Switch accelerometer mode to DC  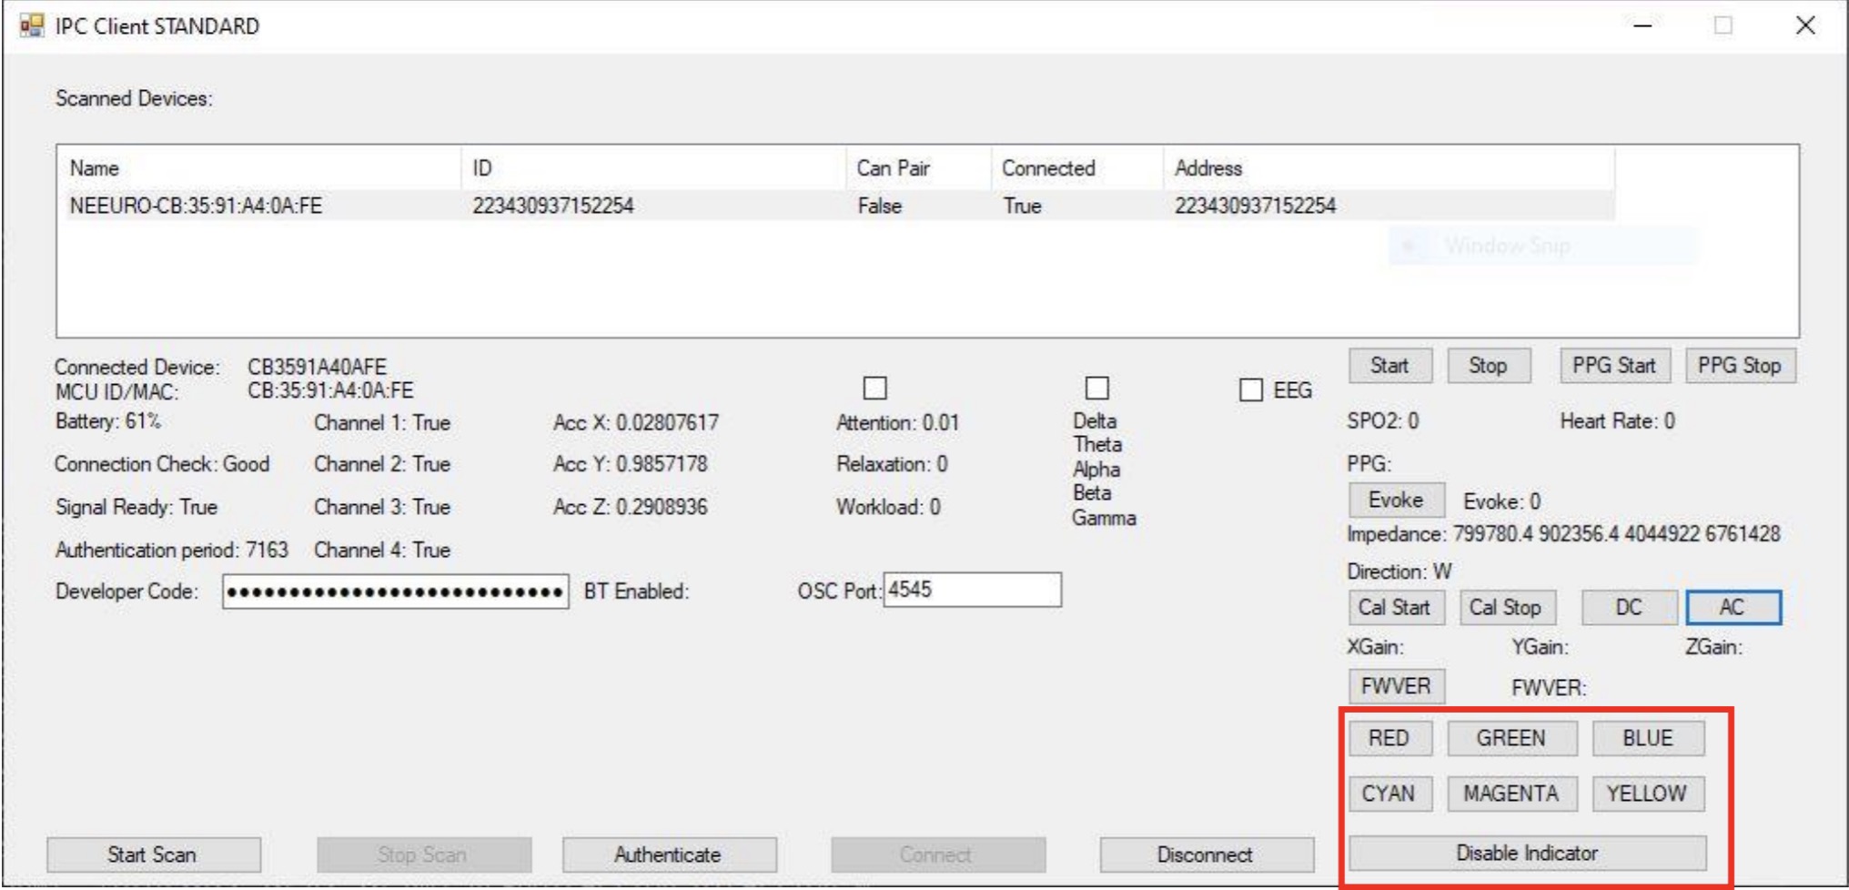pyautogui.click(x=1629, y=608)
